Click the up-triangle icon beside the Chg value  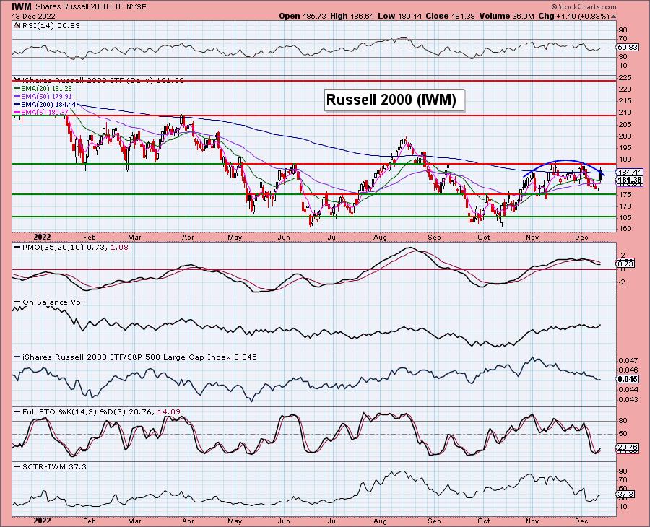[613, 17]
